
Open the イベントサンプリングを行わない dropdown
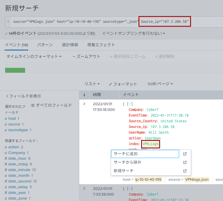tap(133, 34)
